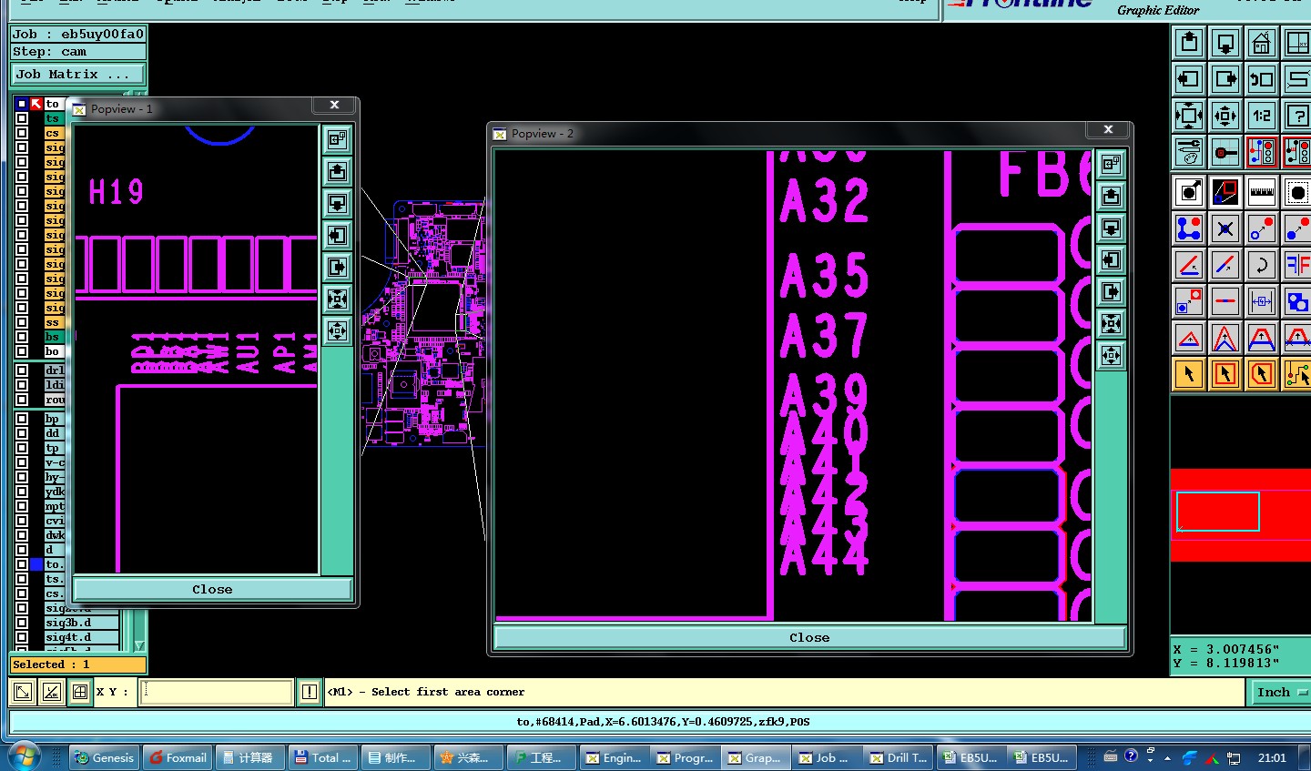Click the pan down button in Popview 1
Screen dimensions: 1311x771
(x=337, y=203)
